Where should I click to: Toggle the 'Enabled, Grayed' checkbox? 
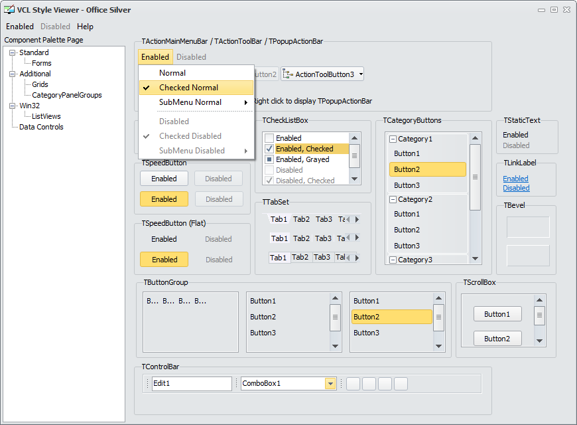(269, 159)
